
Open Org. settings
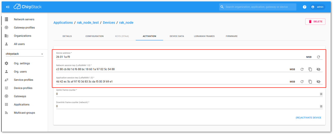point(22,63)
